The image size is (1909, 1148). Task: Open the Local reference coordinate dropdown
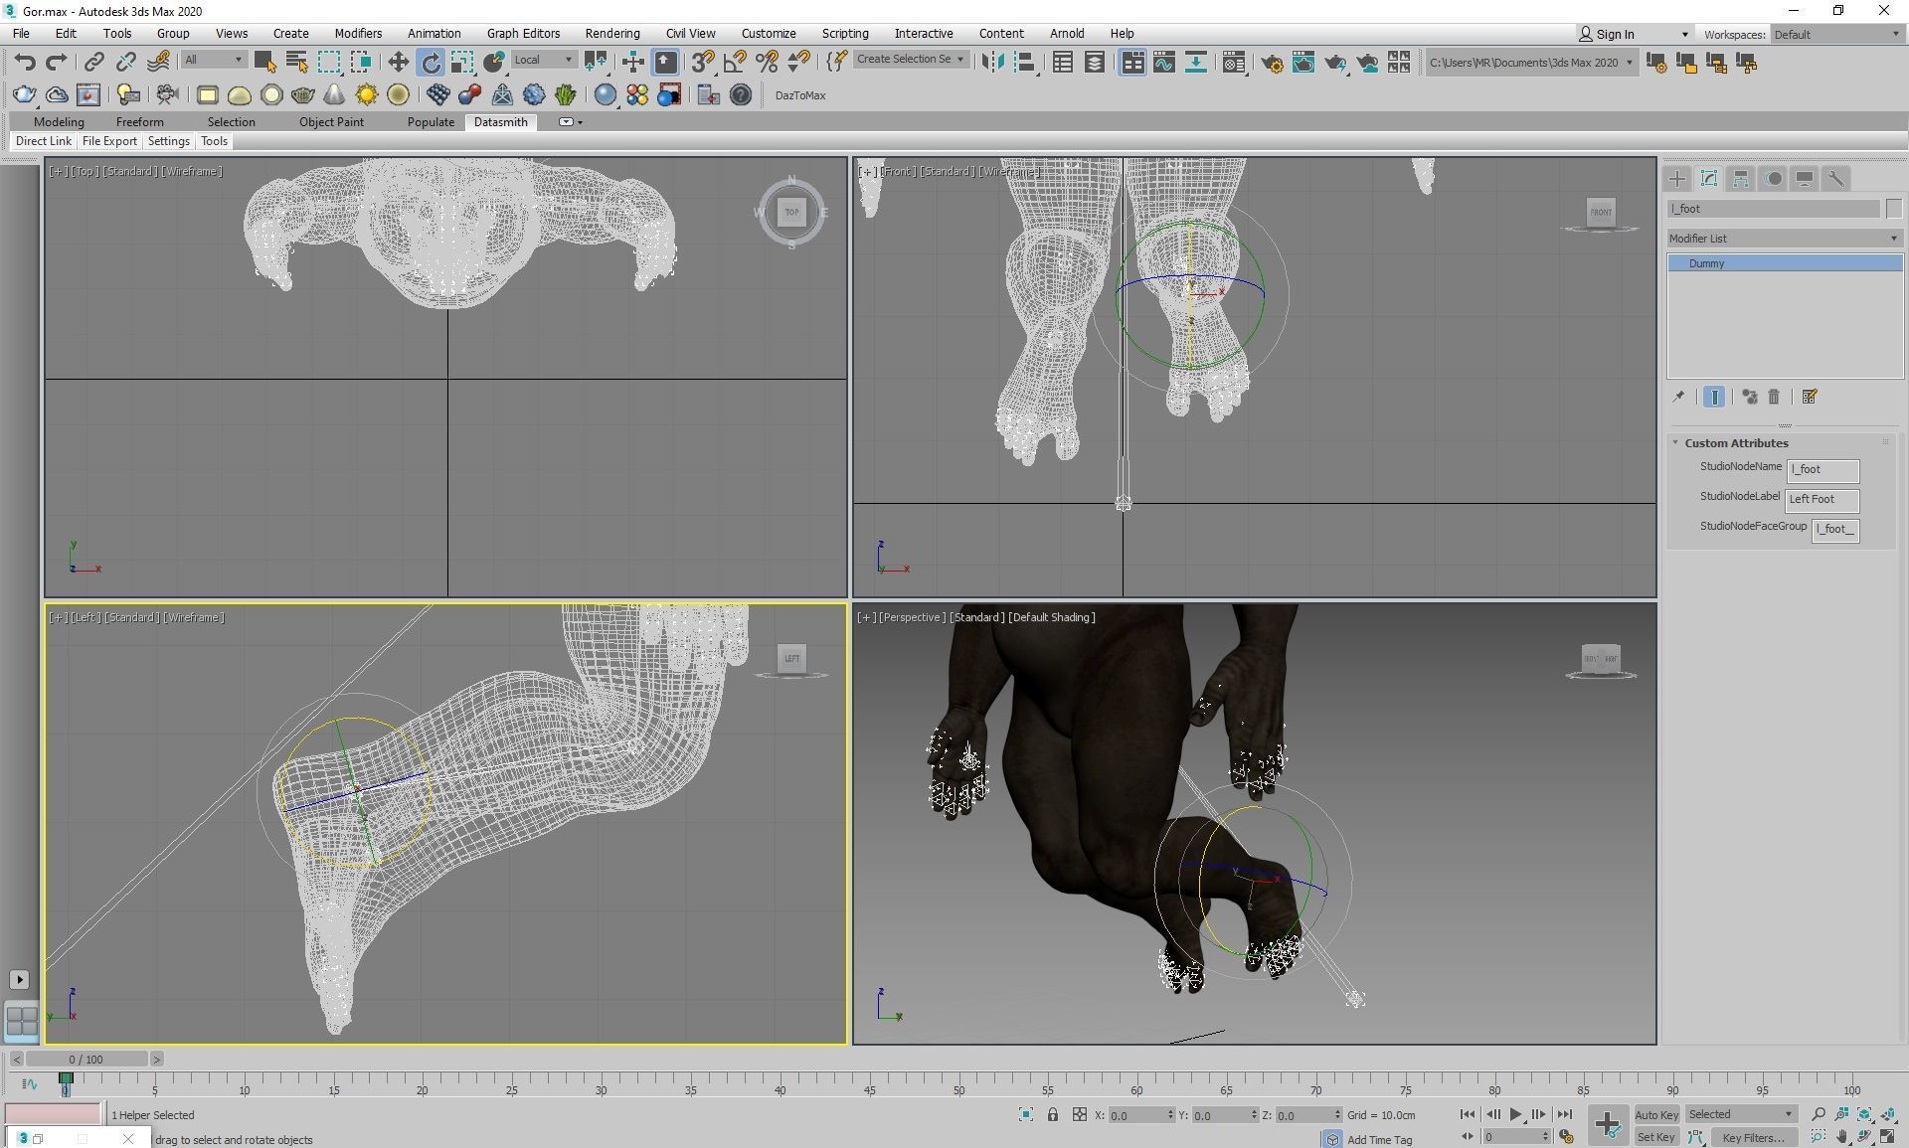[543, 60]
